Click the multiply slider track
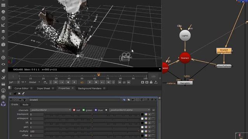 pos(92,131)
